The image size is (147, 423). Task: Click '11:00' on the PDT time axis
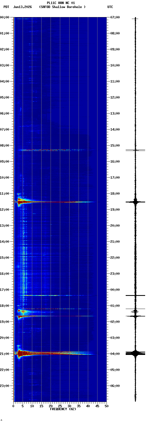[x=5, y=193]
